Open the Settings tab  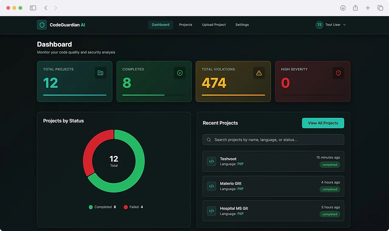pyautogui.click(x=242, y=25)
